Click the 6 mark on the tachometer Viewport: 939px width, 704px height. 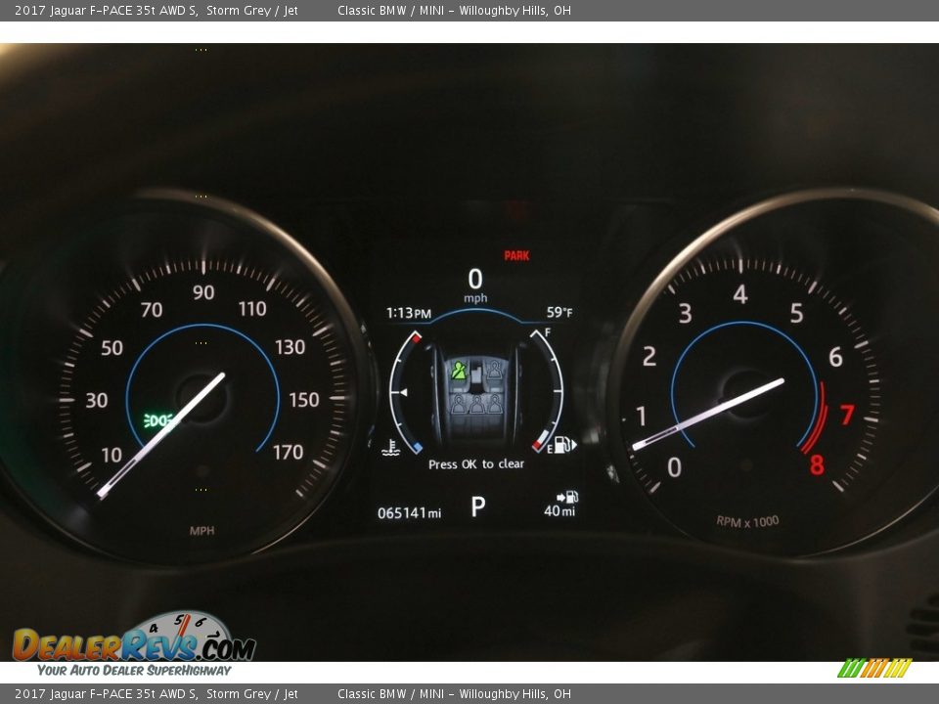(x=835, y=358)
